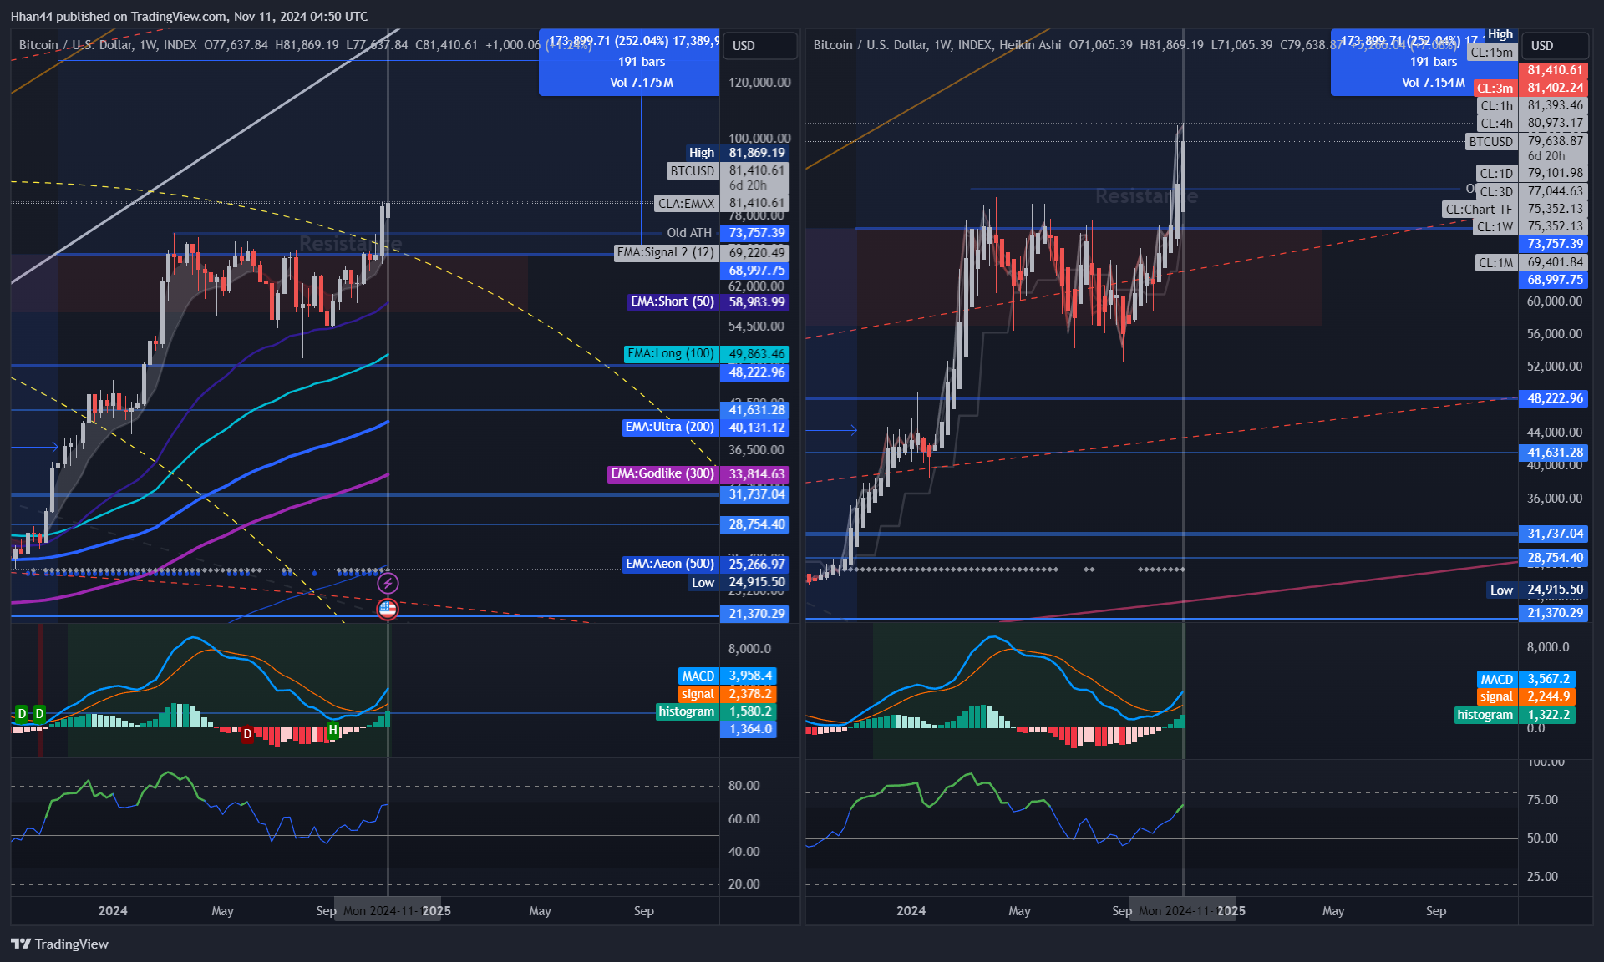The width and height of the screenshot is (1604, 962).
Task: Click the MACD value label '3,958.4'
Action: (x=750, y=676)
